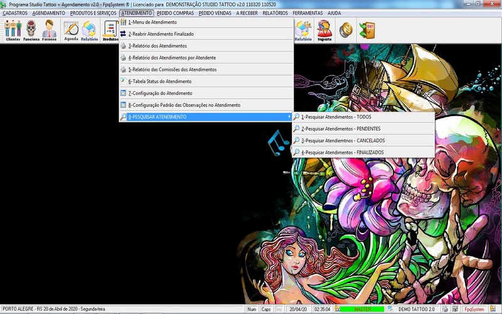This screenshot has width=502, height=314.
Task: Click the printer icon in status bar
Action: click(x=446, y=309)
